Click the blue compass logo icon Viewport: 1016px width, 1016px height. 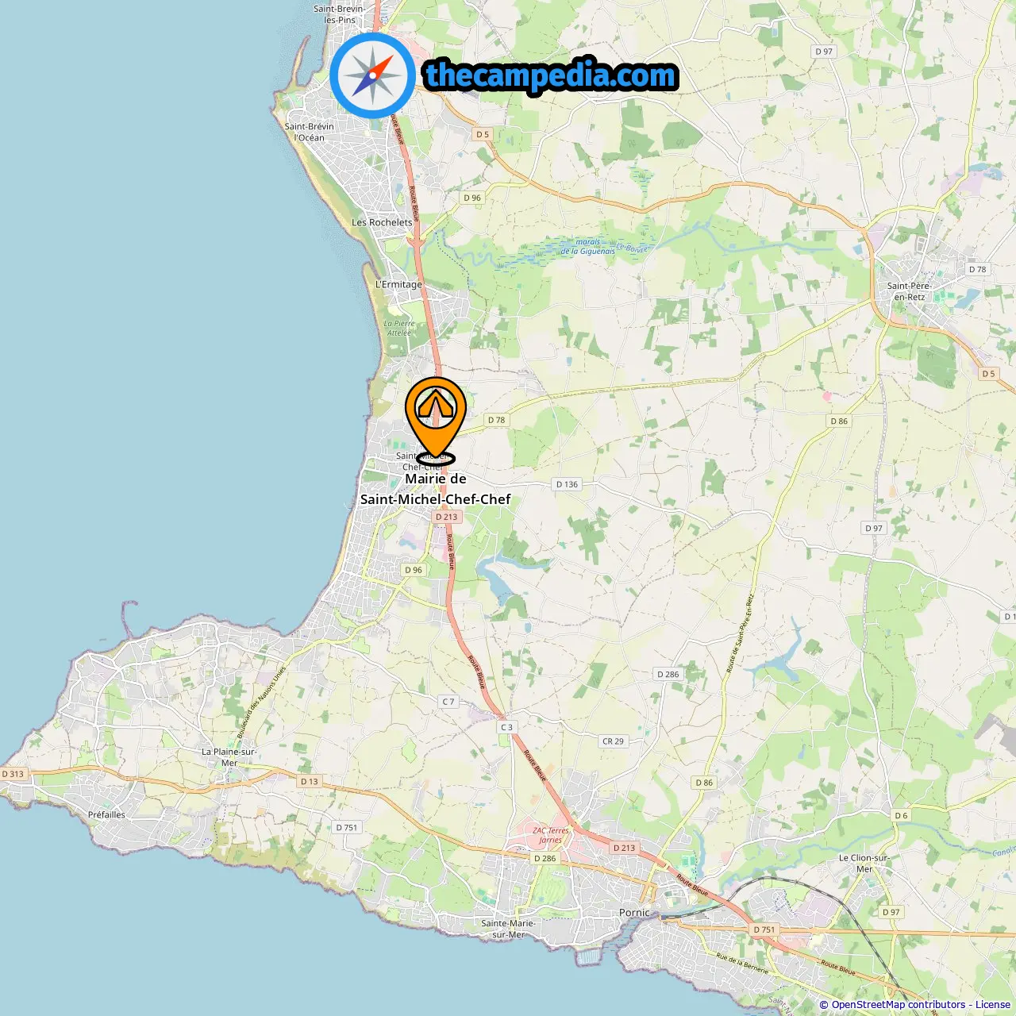(x=372, y=75)
